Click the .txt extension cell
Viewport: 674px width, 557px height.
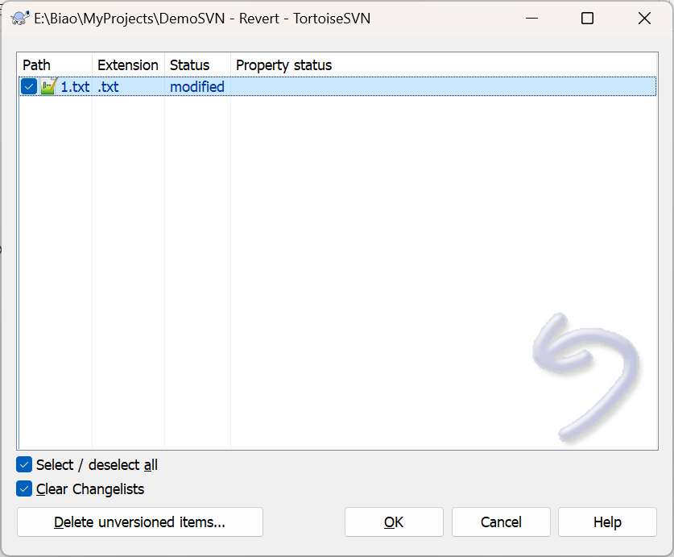click(109, 87)
